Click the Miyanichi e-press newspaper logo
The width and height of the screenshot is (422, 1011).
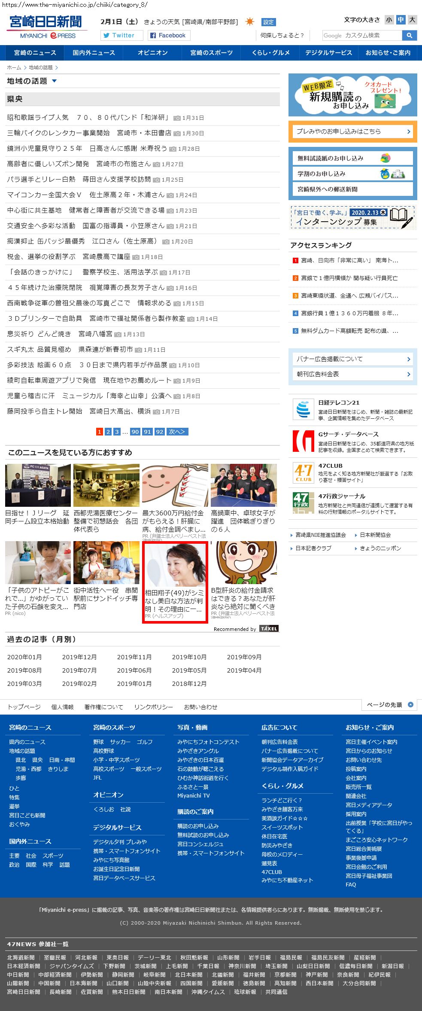(x=46, y=27)
